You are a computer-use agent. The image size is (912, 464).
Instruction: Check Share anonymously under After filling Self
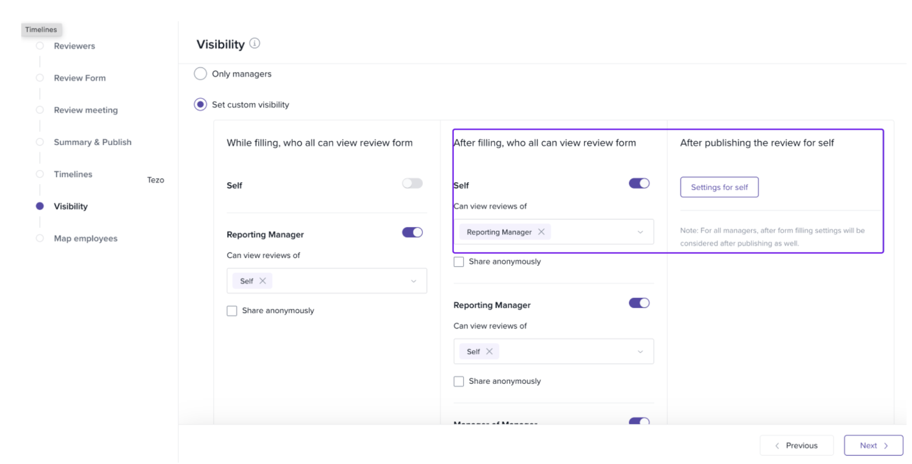click(459, 262)
